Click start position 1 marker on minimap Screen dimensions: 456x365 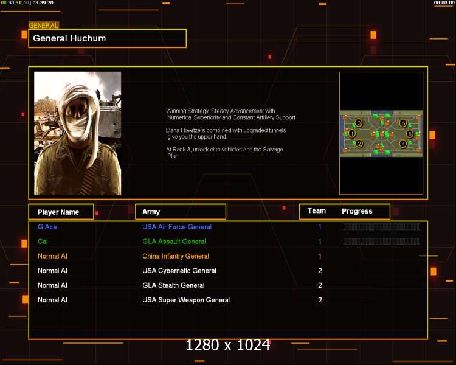pyautogui.click(x=352, y=134)
